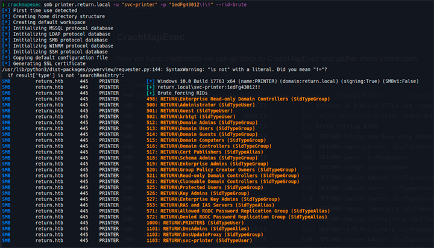This screenshot has width=434, height=248.
Task: Click '525: RETURN\Protected Users' entry
Action: [x=205, y=187]
